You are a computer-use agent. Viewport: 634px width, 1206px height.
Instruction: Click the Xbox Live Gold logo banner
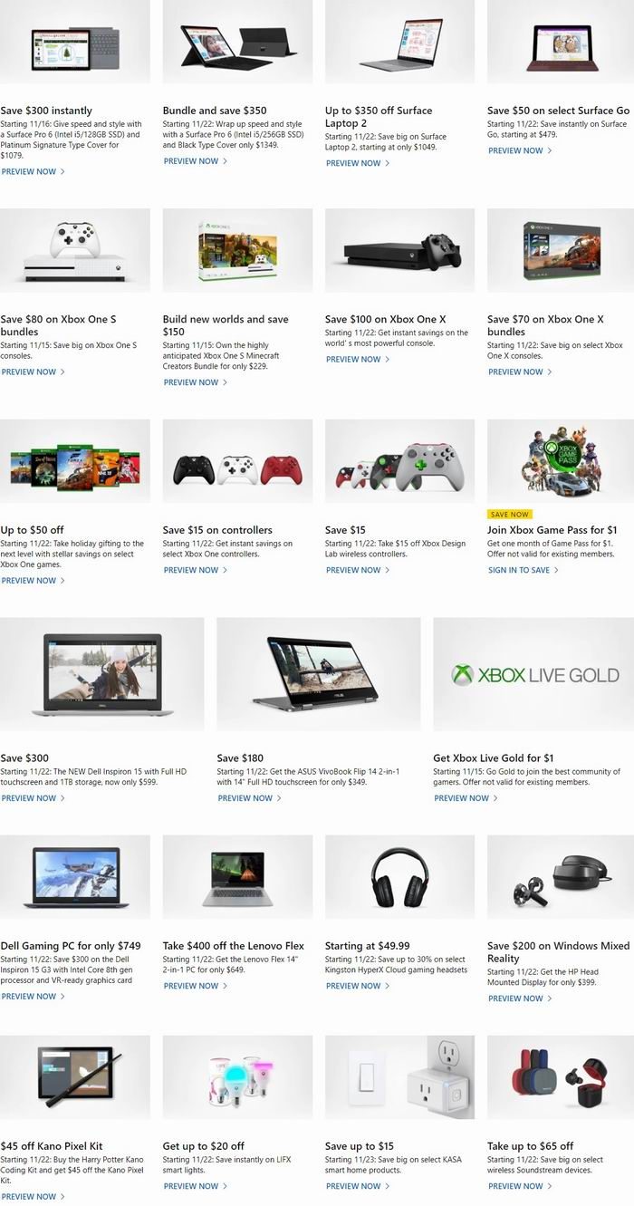tap(533, 674)
